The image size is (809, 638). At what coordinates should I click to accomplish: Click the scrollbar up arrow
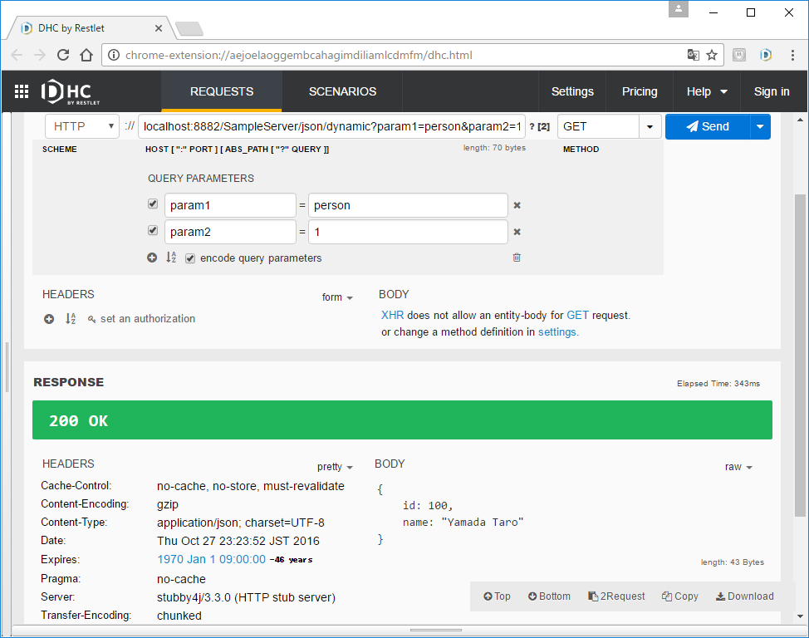click(800, 120)
